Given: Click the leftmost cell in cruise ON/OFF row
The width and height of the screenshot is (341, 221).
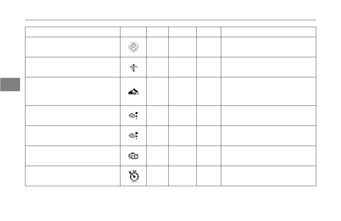Looking at the screenshot, I should click(x=72, y=176).
